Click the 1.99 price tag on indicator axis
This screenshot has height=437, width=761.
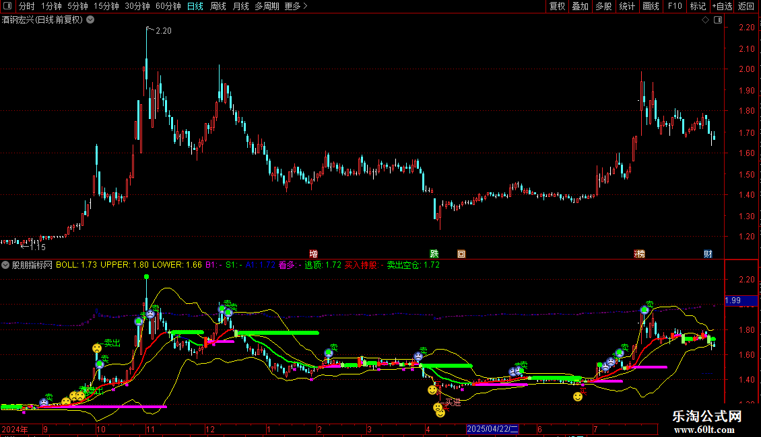(x=741, y=301)
